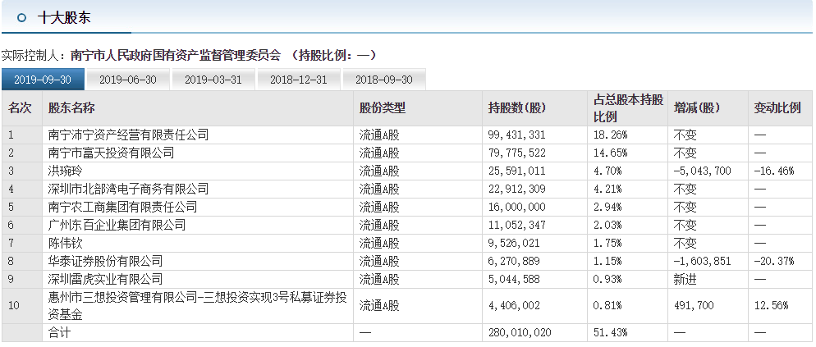
Task: Click the change value 491,700
Action: click(x=694, y=305)
